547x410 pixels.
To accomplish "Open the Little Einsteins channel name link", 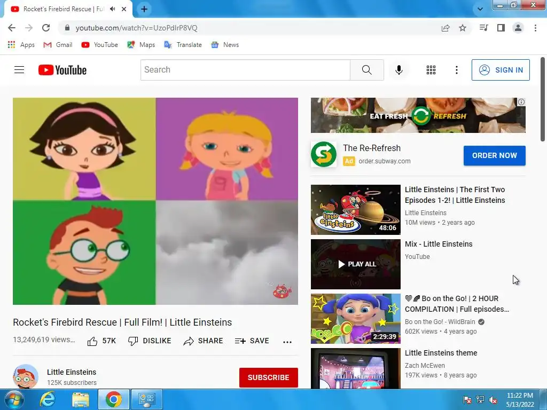I will 72,372.
